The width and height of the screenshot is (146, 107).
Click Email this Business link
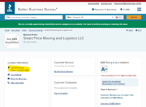(18, 79)
